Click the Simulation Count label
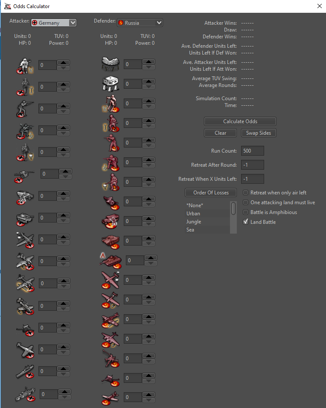 click(x=216, y=98)
